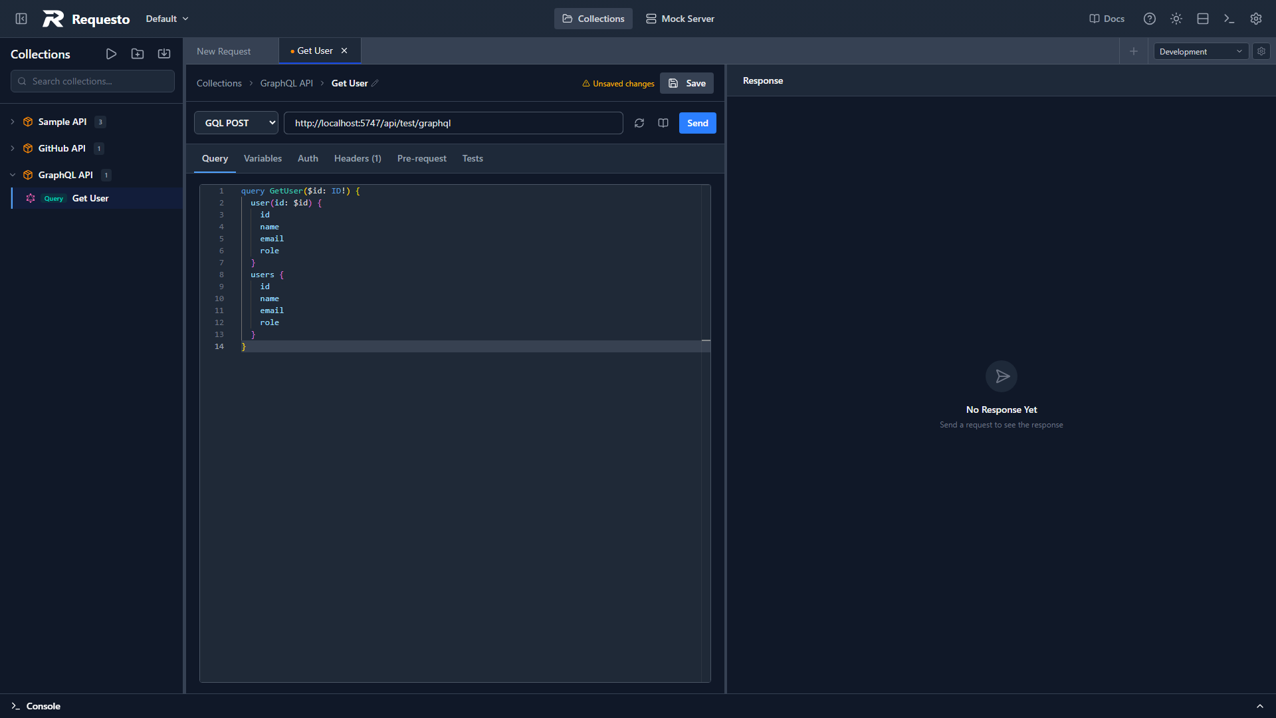Image resolution: width=1276 pixels, height=718 pixels.
Task: Collapse the sidebar panel icon
Action: 21,19
